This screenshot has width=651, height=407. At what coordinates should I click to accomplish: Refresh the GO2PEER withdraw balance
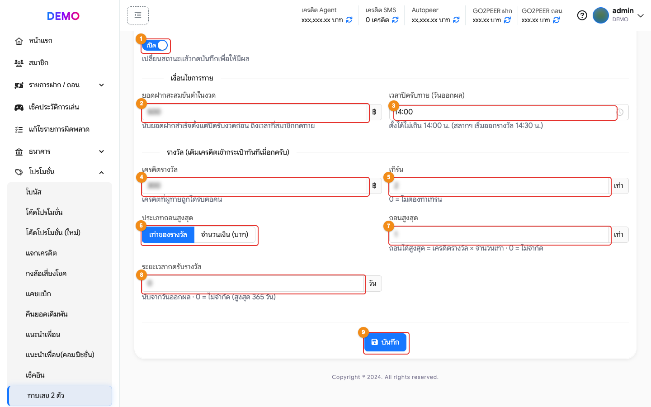click(557, 20)
